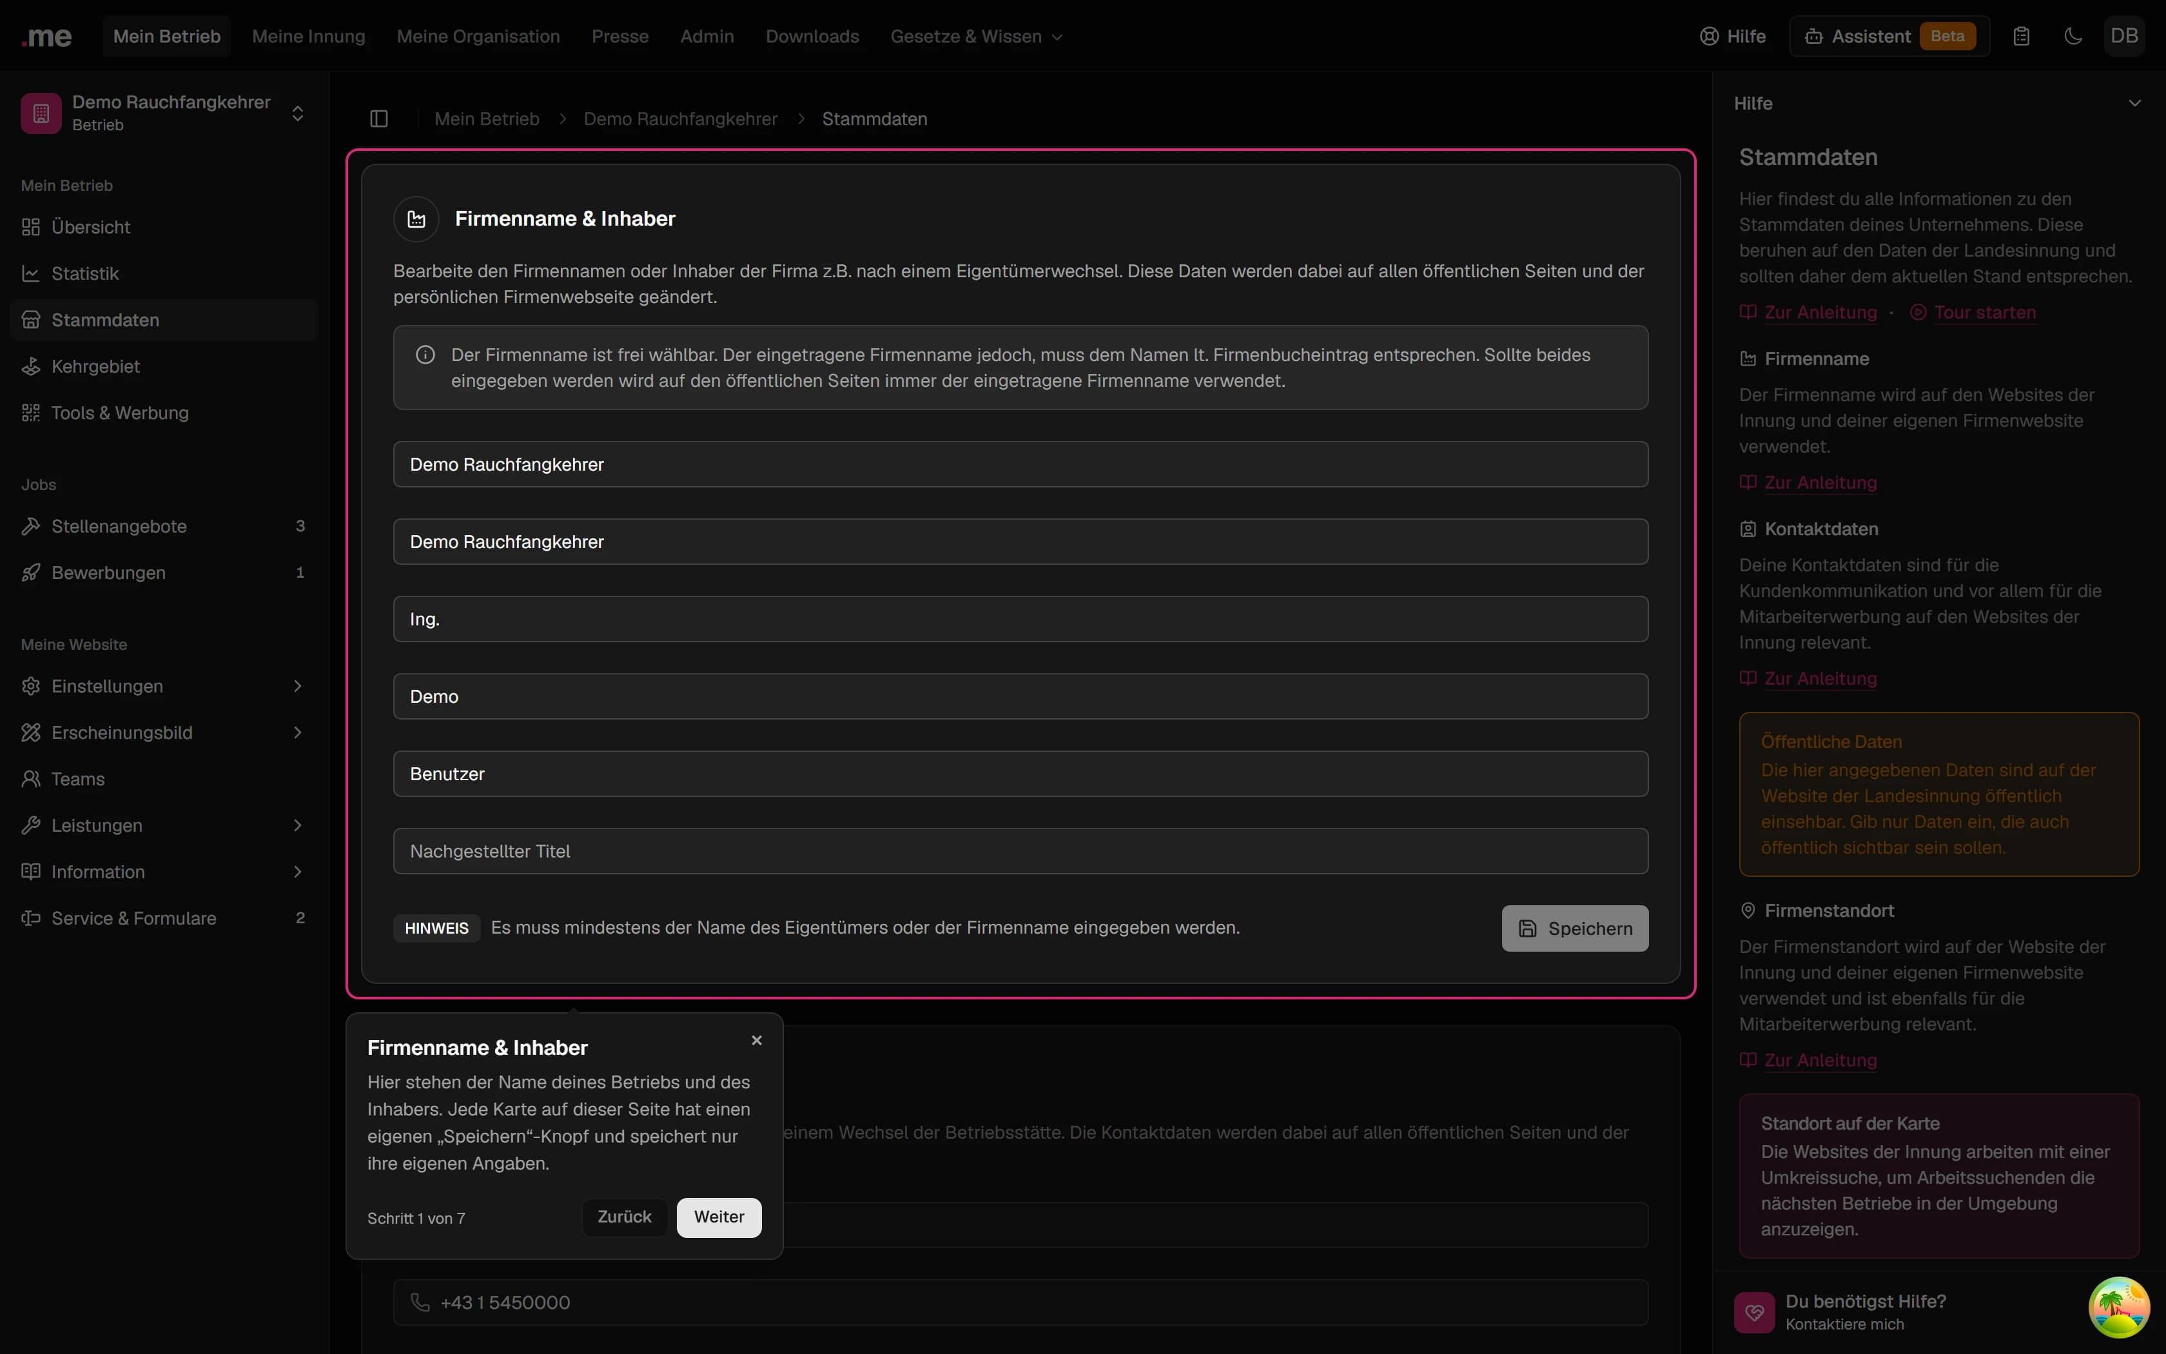Click the Nachgestellter Titel field

pos(1020,850)
